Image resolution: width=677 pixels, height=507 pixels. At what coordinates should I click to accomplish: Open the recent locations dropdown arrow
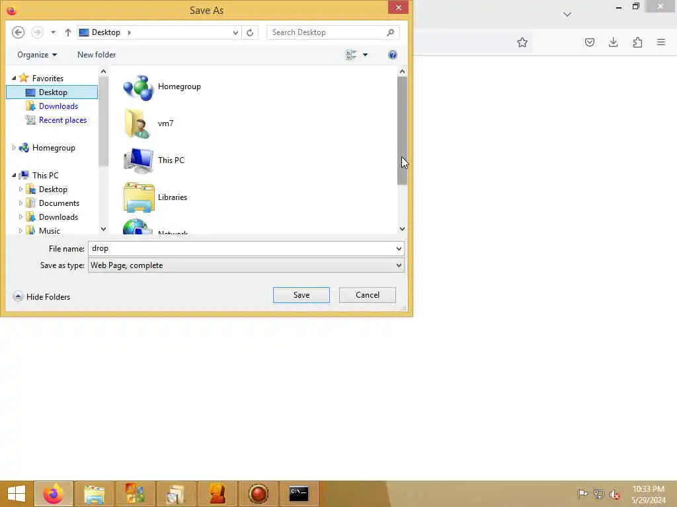(x=53, y=32)
